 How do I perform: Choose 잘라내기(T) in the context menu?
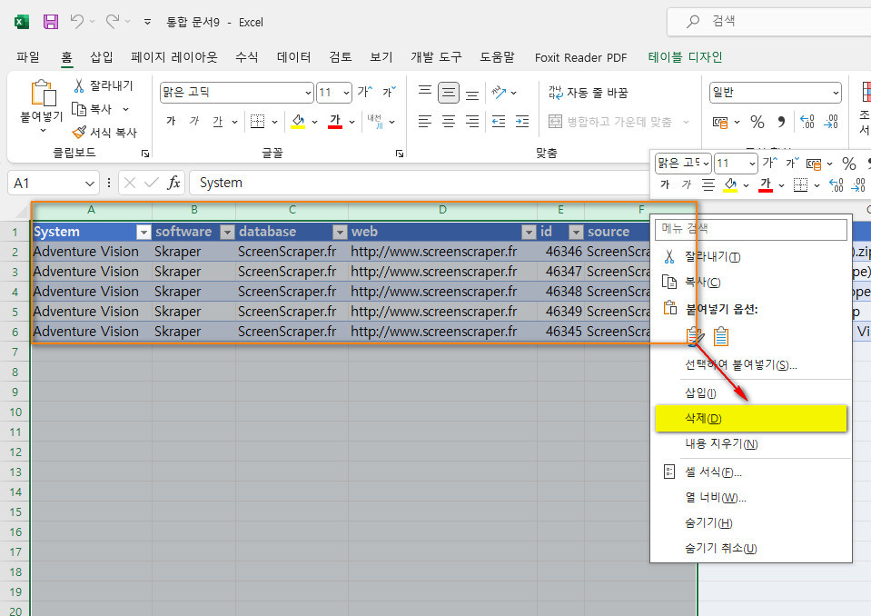tap(751, 256)
